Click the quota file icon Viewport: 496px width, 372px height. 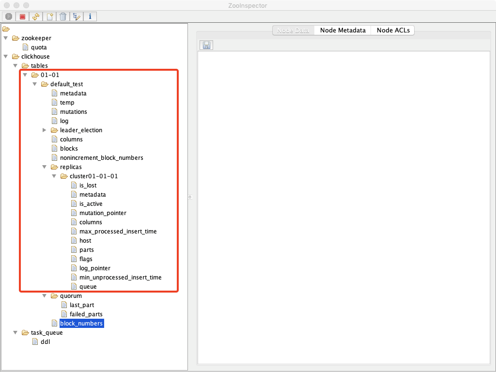click(x=26, y=47)
